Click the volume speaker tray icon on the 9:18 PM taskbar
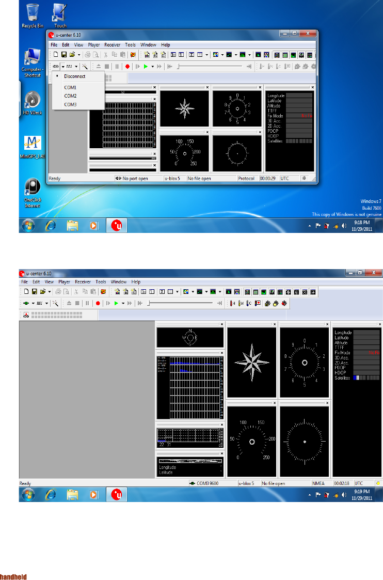 [344, 226]
